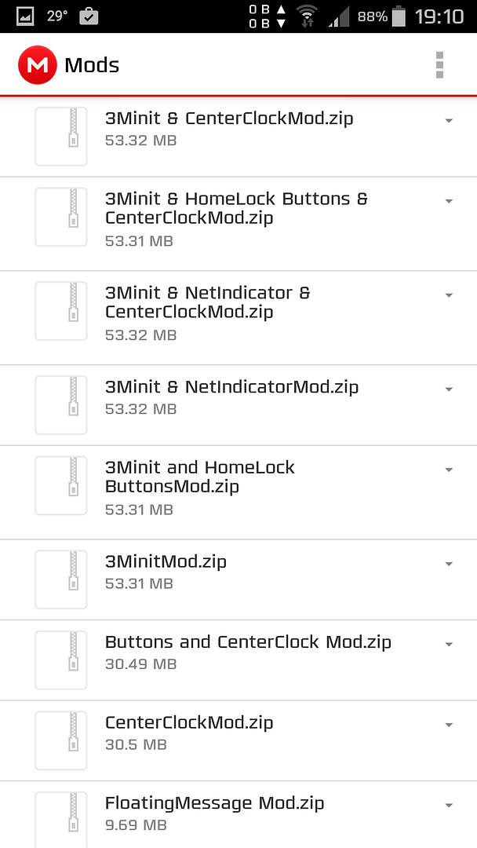Expand options for 3Minit & NetIndicator & CenterClockMod.zip
Screen dimensions: 477x848
(449, 295)
